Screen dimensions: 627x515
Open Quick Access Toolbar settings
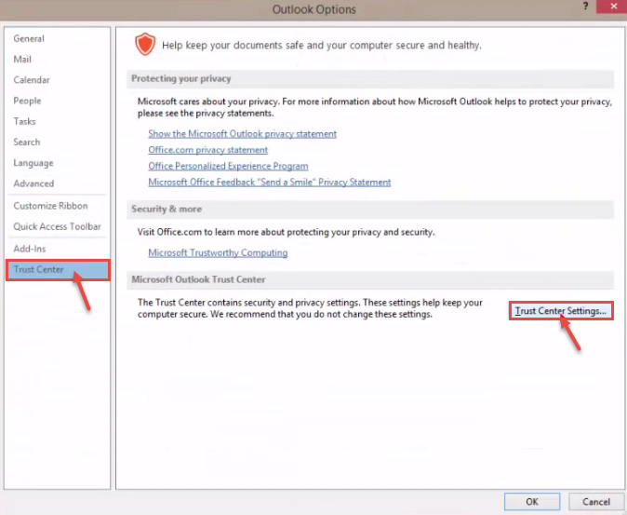57,226
